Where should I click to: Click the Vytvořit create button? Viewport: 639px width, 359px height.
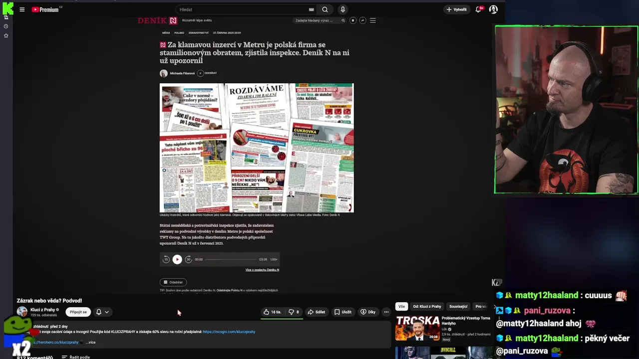click(x=456, y=9)
